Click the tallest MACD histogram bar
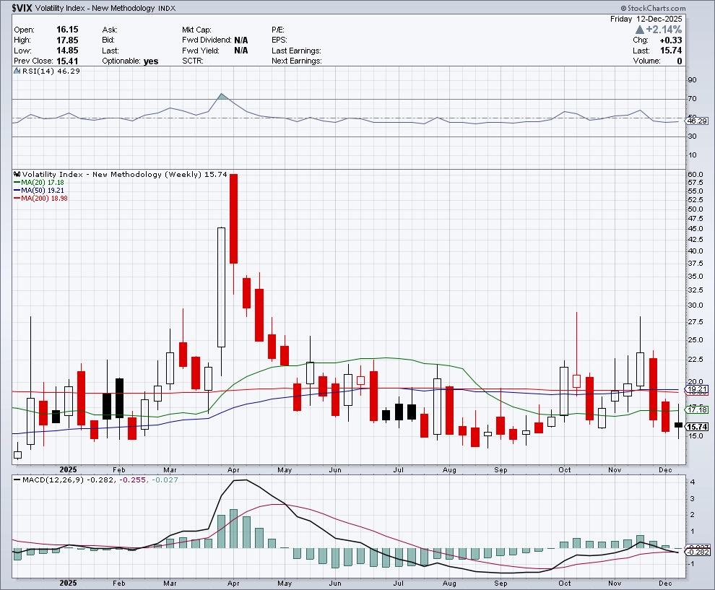715x590 pixels. coord(234,529)
